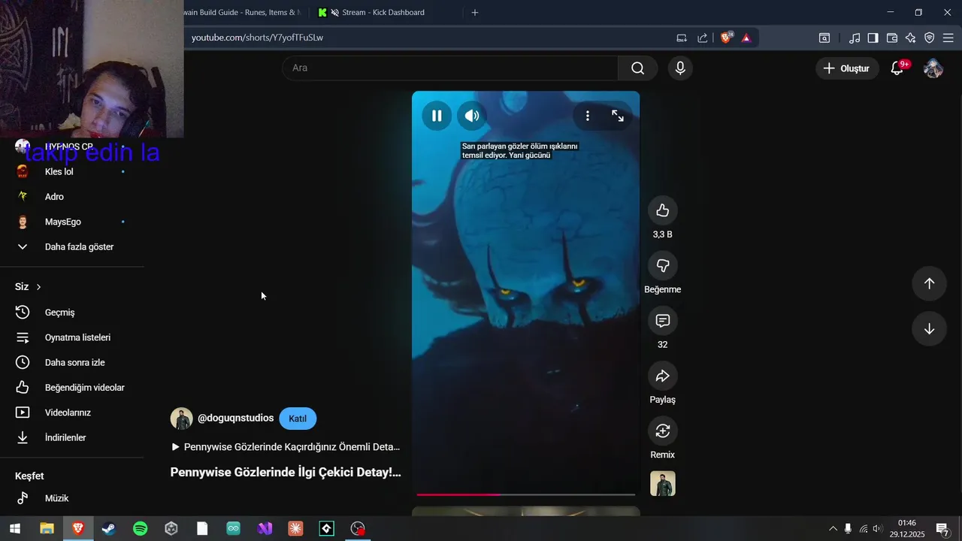The image size is (962, 541).
Task: Open Spotify from the taskbar
Action: (140, 529)
